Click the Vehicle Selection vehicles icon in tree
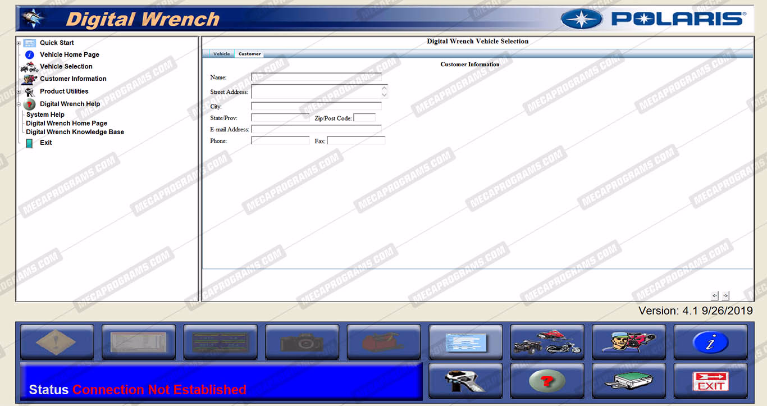Image resolution: width=767 pixels, height=406 pixels. (x=29, y=67)
